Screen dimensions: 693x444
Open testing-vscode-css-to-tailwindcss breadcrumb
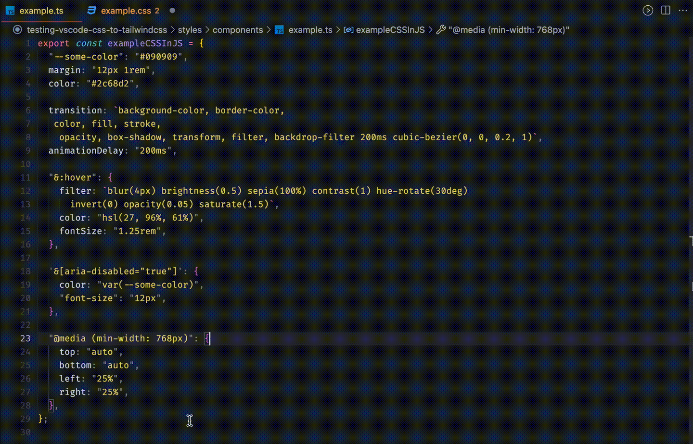(x=97, y=30)
